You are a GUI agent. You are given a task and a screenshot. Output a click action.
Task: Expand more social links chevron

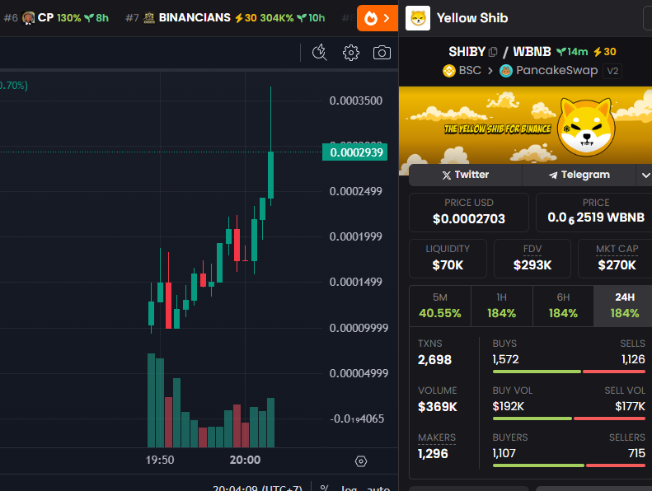pos(645,175)
